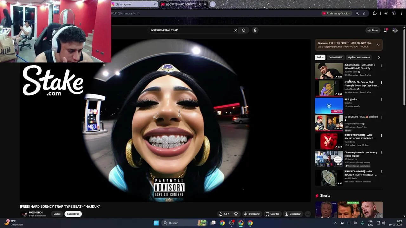Click the Suscribirse button
406x228 pixels.
pos(73,214)
